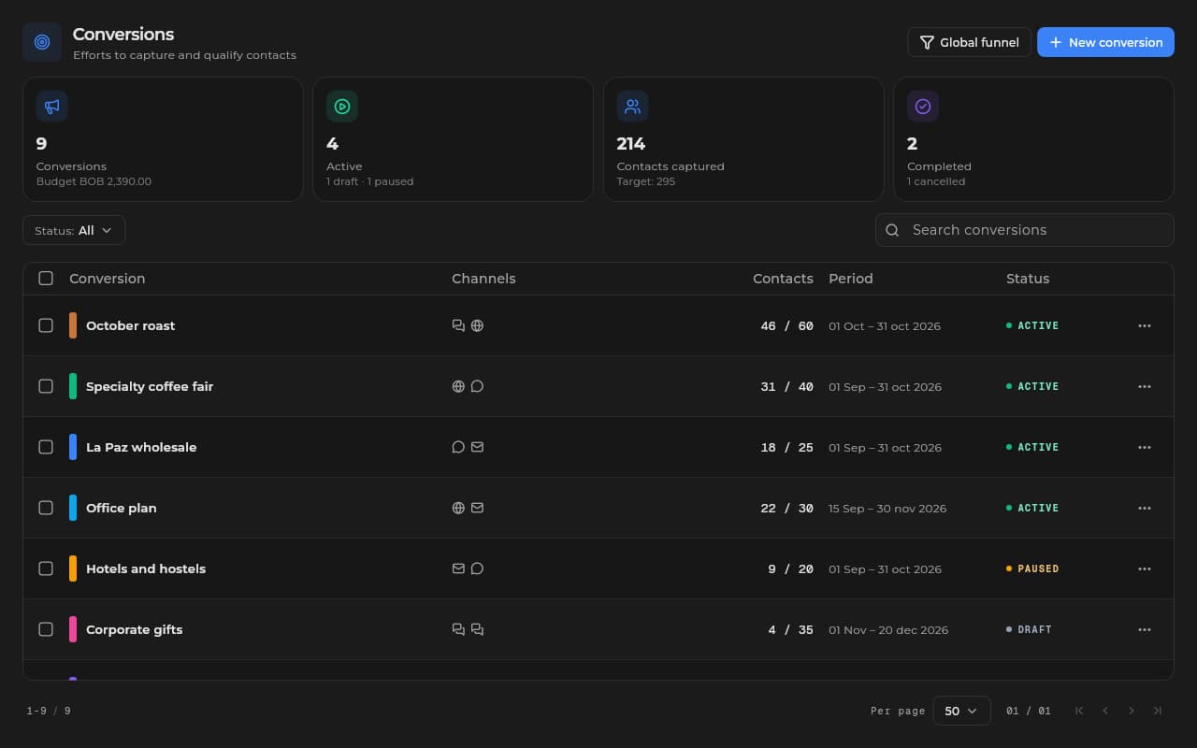Image resolution: width=1197 pixels, height=748 pixels.
Task: Open the more options menu for Corporate gifts
Action: pyautogui.click(x=1145, y=629)
